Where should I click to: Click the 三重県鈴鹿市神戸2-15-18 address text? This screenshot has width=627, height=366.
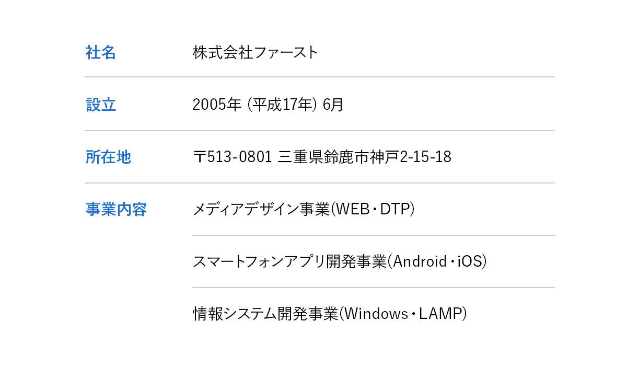(x=365, y=157)
